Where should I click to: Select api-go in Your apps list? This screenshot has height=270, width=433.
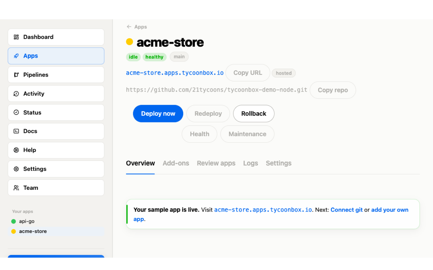(56, 221)
